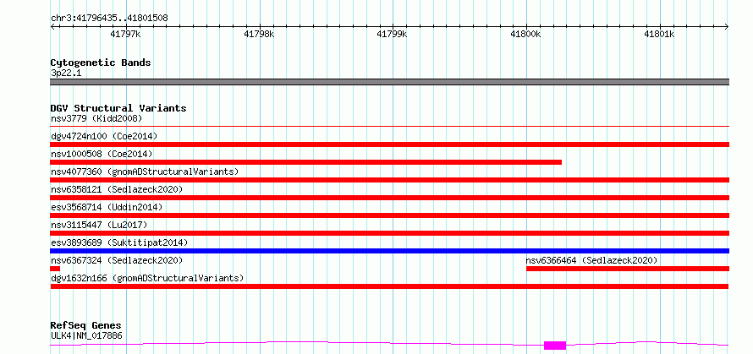Click the dgv4724n100 (Coe2014) label
The height and width of the screenshot is (354, 753).
pos(104,136)
